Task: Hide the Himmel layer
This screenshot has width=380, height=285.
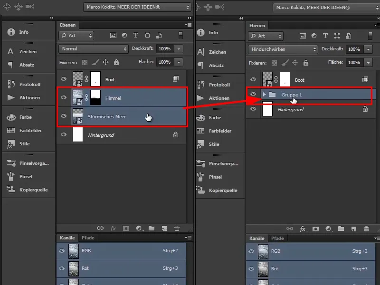Action: (64, 97)
